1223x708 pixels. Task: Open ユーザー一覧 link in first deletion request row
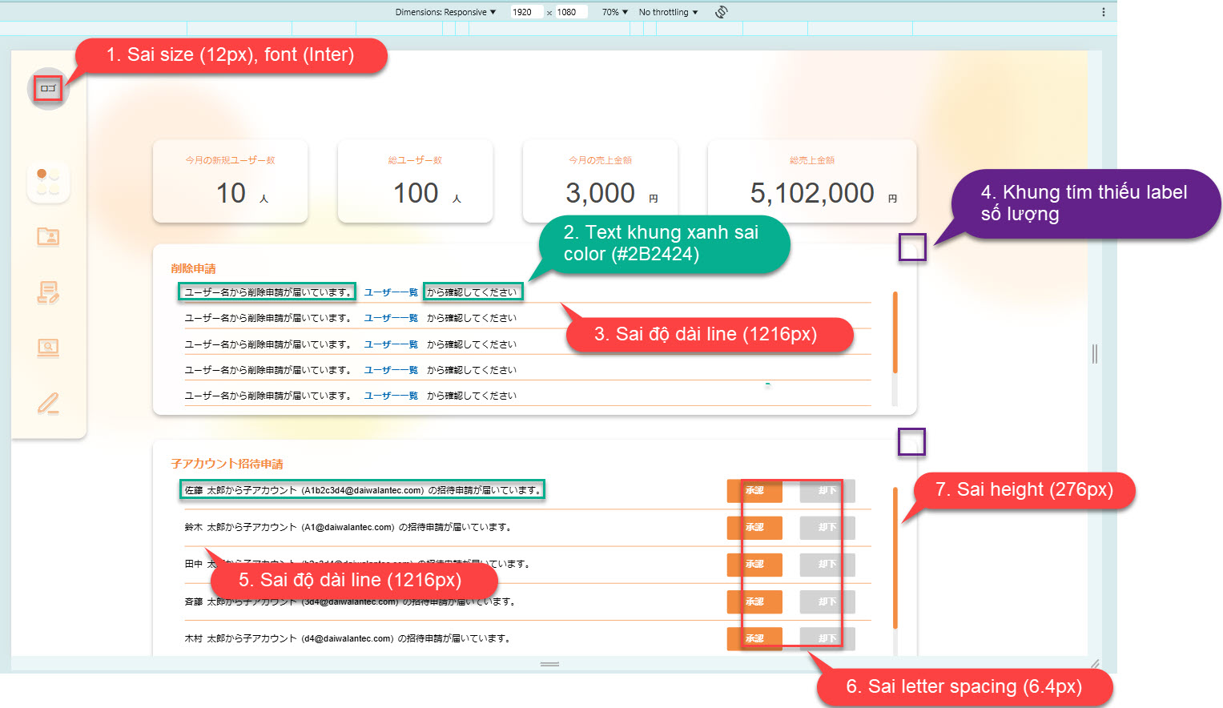coord(391,292)
